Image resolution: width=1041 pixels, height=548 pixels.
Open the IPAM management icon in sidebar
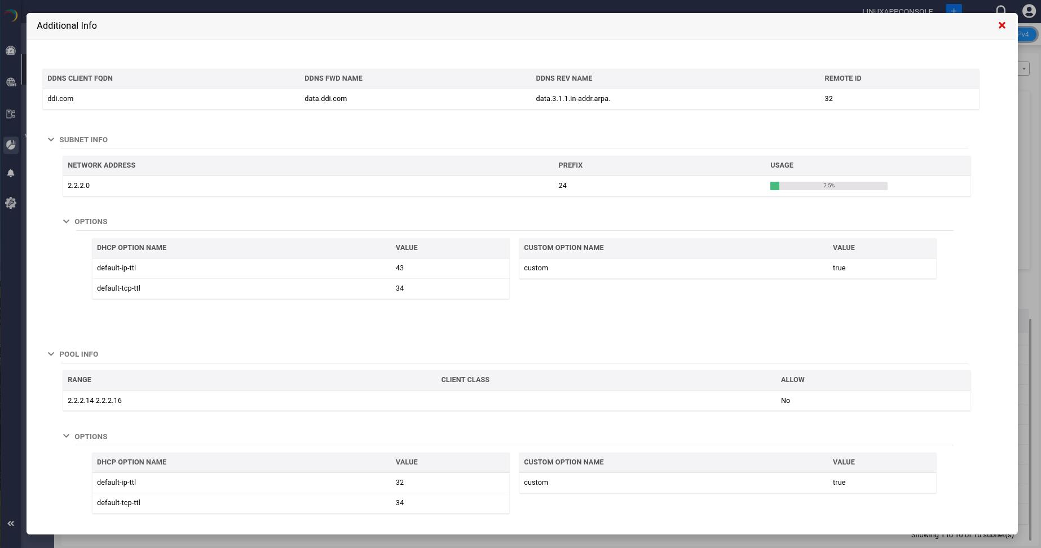11,113
